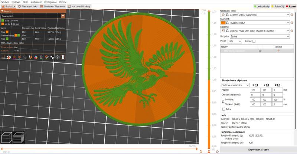Open Podpěry supports dropdown
Viewport: 297px width, 154px height.
pos(260,36)
